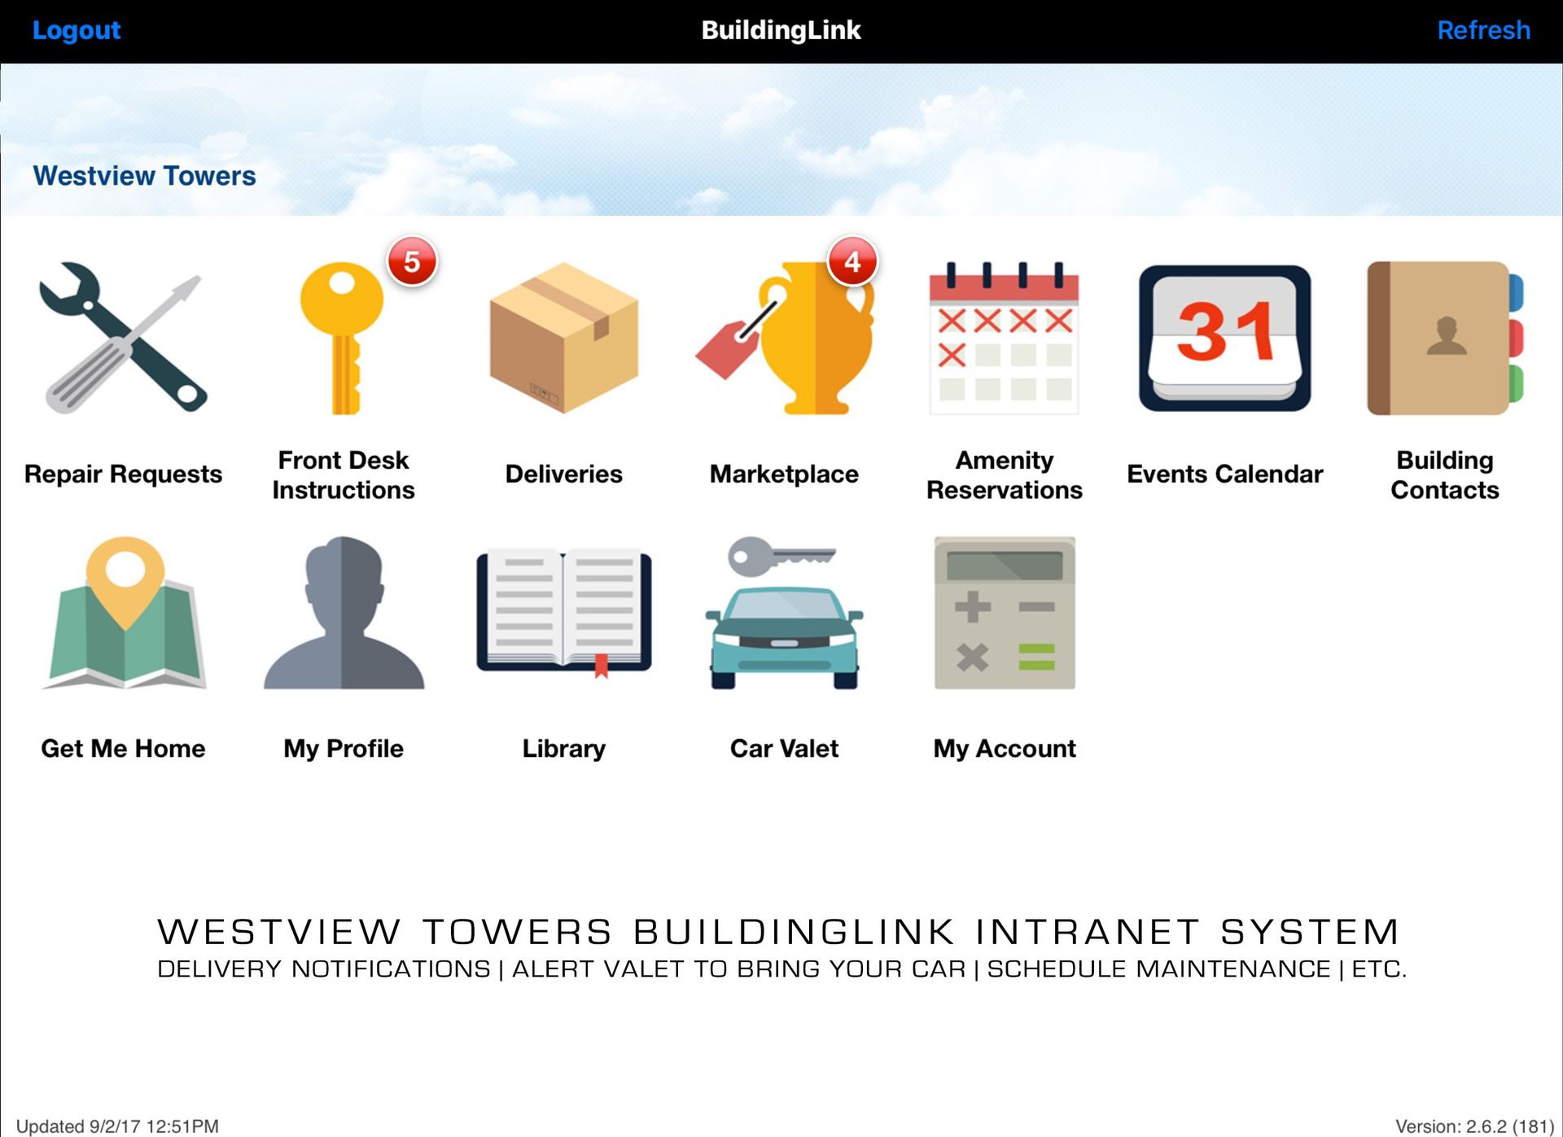The width and height of the screenshot is (1563, 1137).
Task: Open Front Desk Instructions key icon
Action: pos(342,338)
